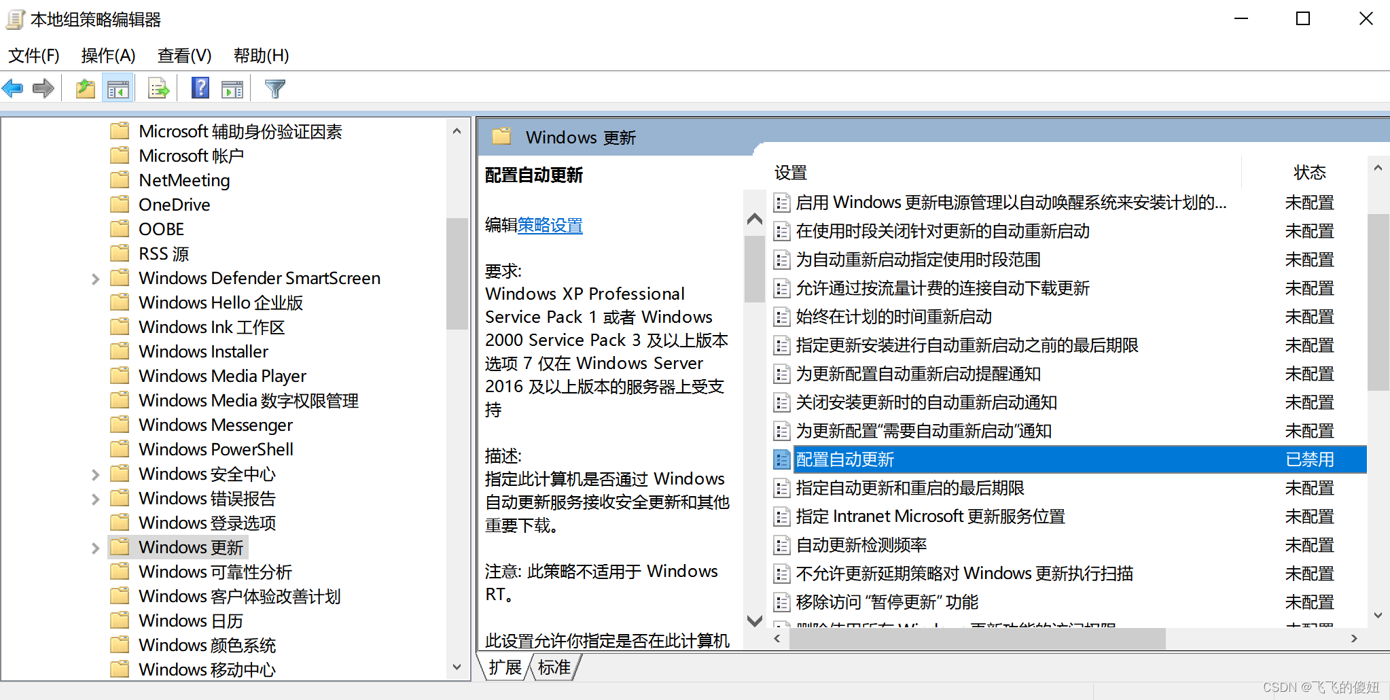Select Windows Media 数字权限管理 in the tree
This screenshot has width=1390, height=700.
point(249,400)
